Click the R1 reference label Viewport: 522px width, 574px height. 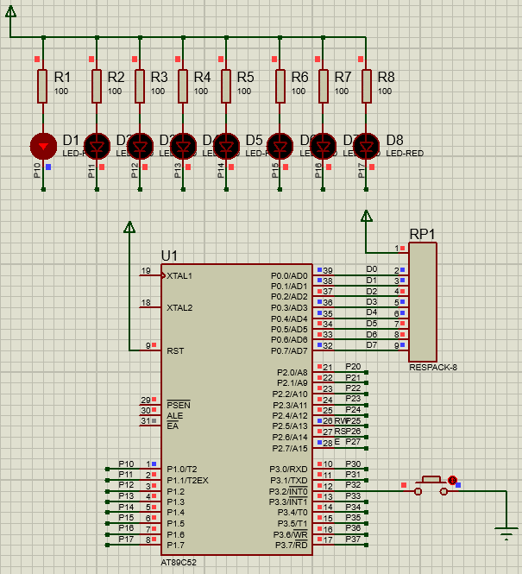[x=62, y=77]
